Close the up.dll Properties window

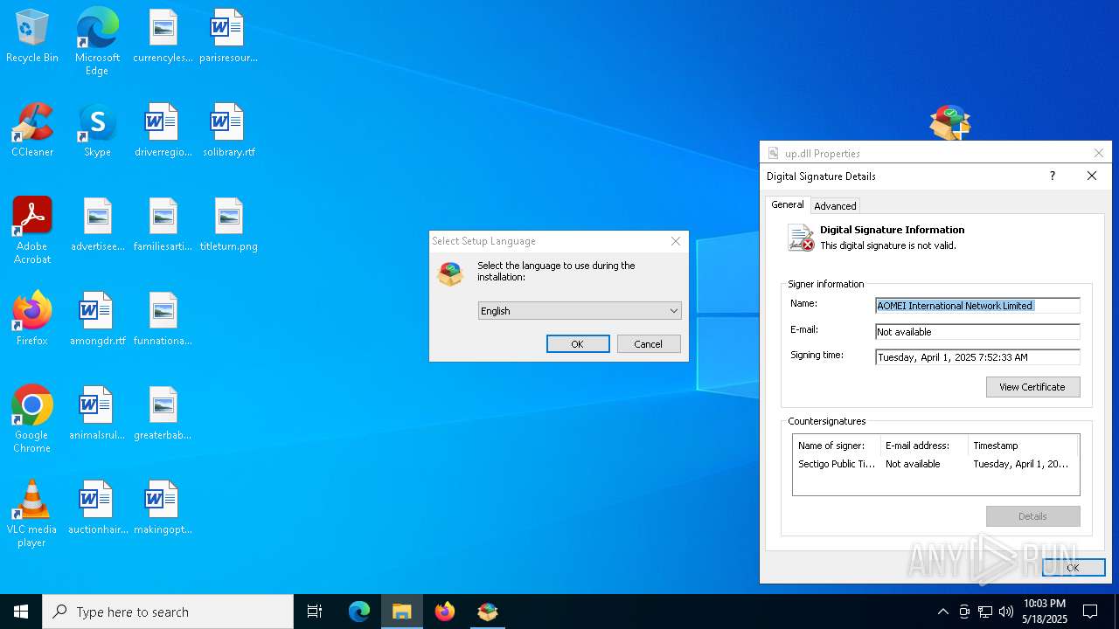(x=1099, y=153)
